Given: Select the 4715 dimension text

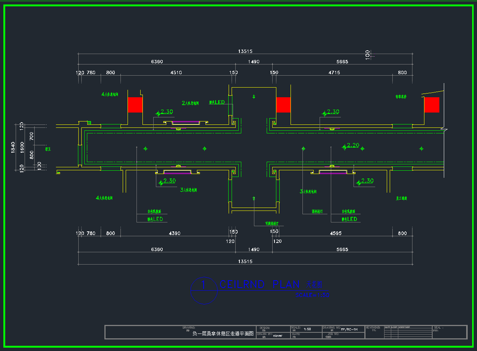Looking at the screenshot, I should (334, 73).
